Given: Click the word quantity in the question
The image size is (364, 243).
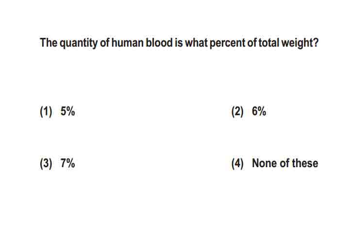Looking at the screenshot, I should point(79,43).
